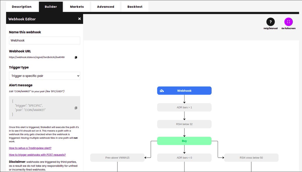302x172 pixels.
Task: Click the 'Edit "COIN/MARKET" to your pair' hint
Action: [x=37, y=91]
